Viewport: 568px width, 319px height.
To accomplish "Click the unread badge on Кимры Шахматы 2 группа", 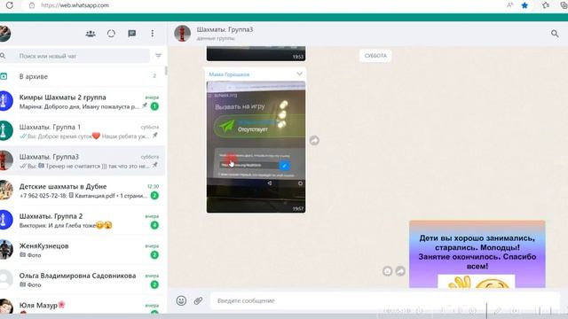I will click(x=154, y=106).
